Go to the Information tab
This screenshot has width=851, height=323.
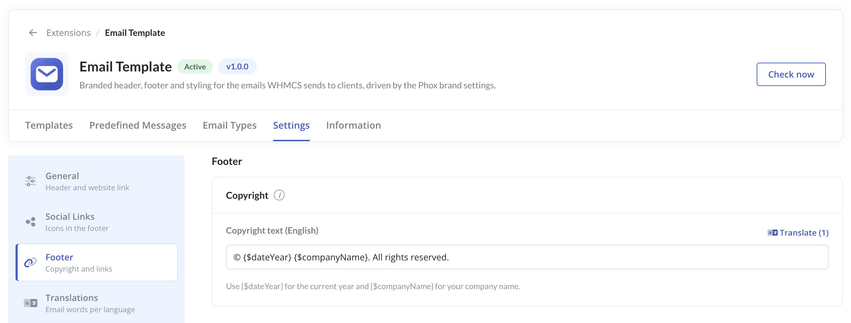point(354,125)
